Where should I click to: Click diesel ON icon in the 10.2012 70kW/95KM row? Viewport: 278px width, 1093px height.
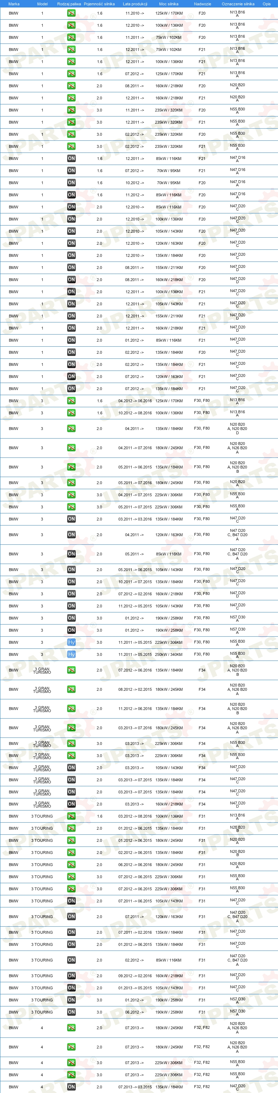click(71, 183)
